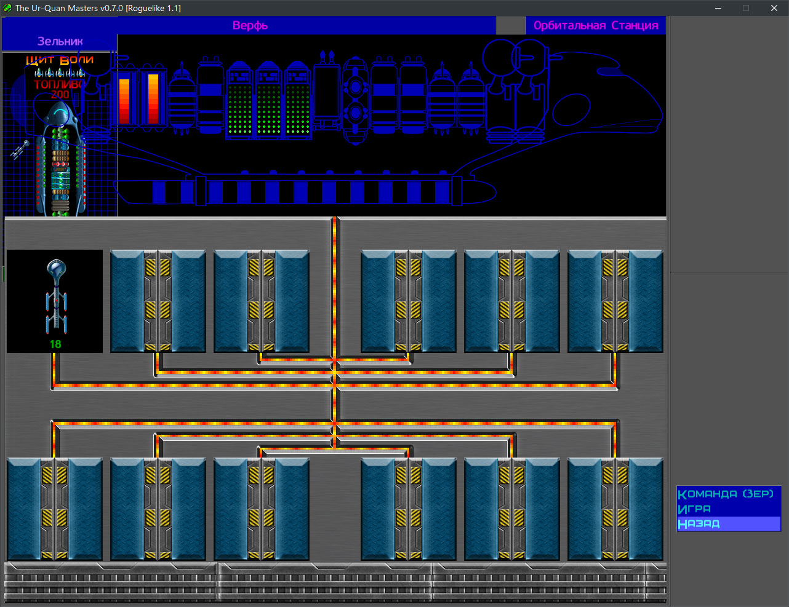Image resolution: width=789 pixels, height=607 pixels.
Task: Select last bay in lower hangar row
Action: (x=615, y=509)
